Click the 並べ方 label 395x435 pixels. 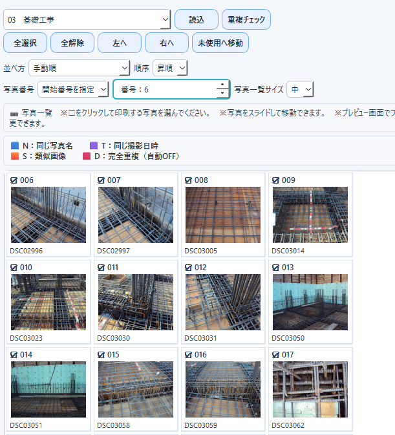(x=14, y=69)
